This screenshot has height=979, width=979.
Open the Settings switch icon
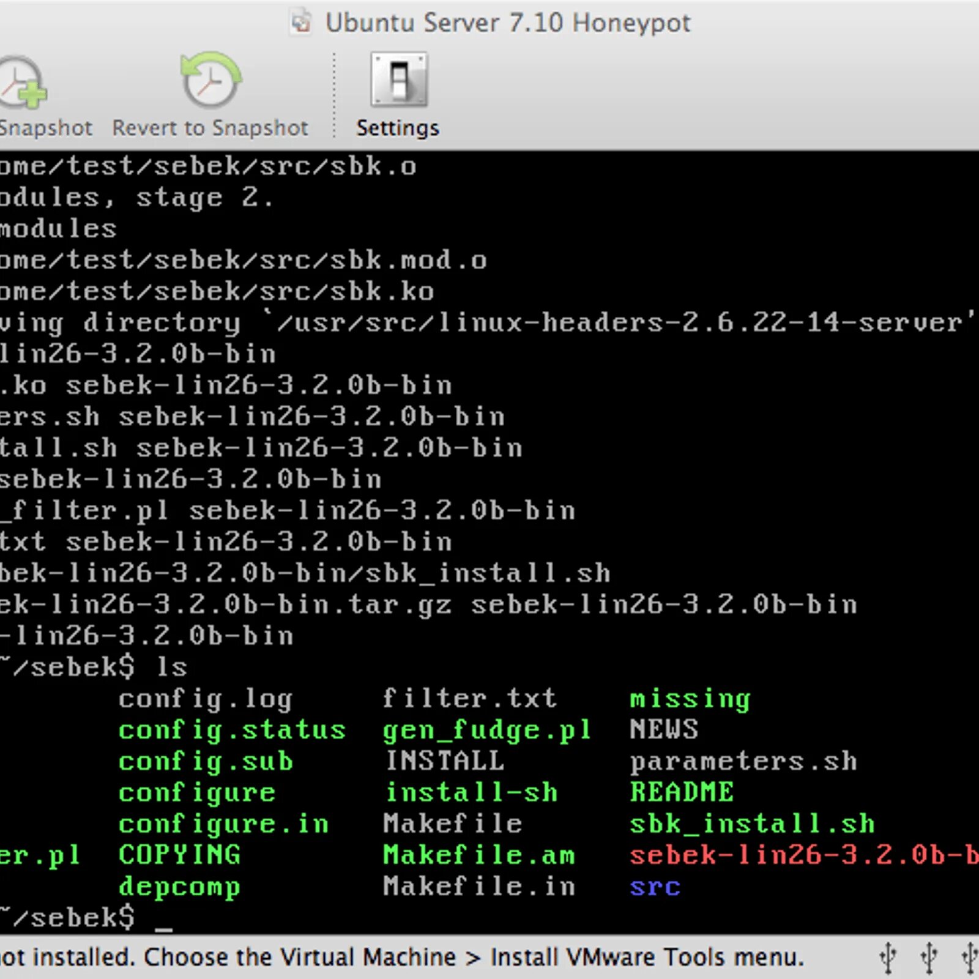coord(399,80)
